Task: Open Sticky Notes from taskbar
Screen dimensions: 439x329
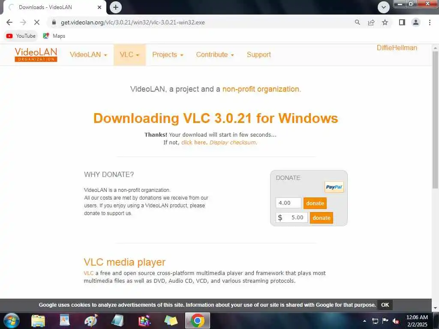Action: pos(171,320)
